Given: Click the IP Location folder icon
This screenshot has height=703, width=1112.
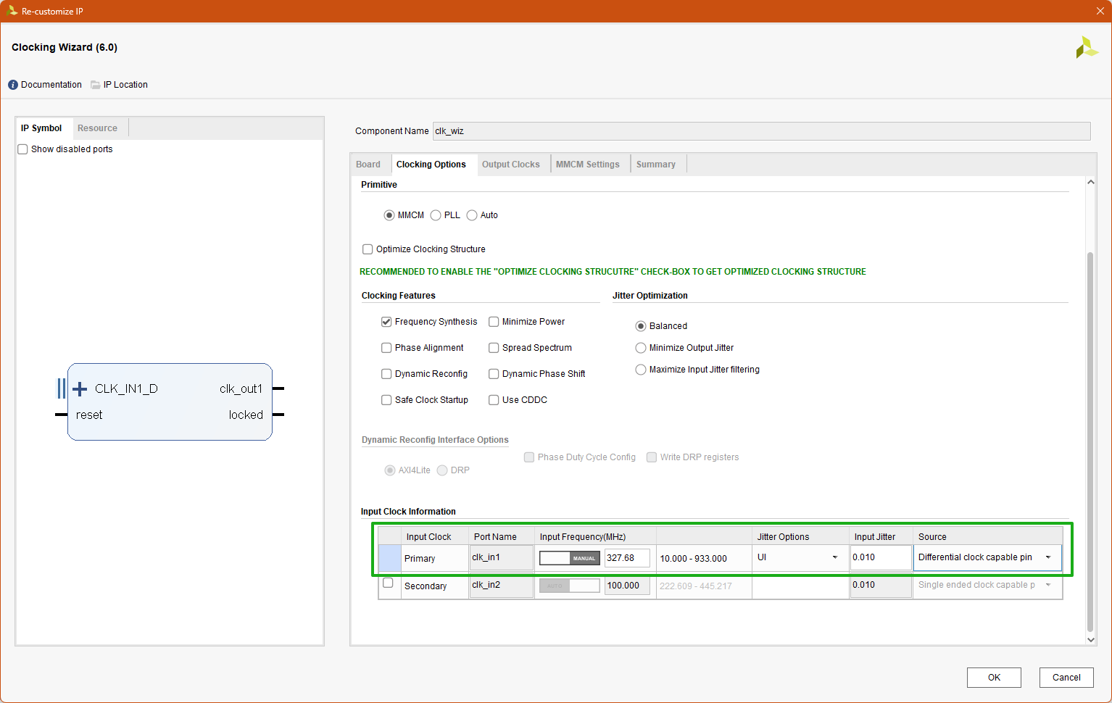Looking at the screenshot, I should (96, 85).
